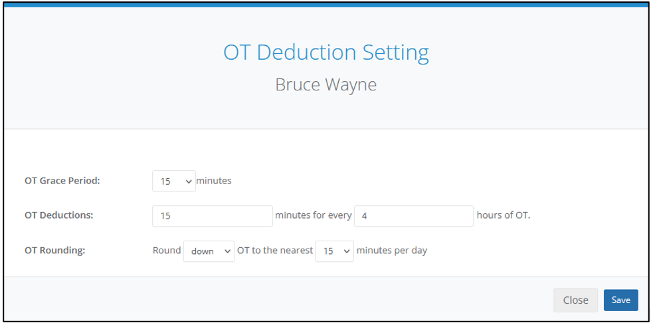Viewport: 651px width, 323px height.
Task: Click the OT Deductions label
Action: point(58,215)
